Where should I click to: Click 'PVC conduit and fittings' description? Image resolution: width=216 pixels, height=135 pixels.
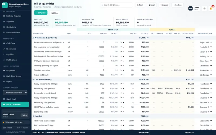point(44,126)
